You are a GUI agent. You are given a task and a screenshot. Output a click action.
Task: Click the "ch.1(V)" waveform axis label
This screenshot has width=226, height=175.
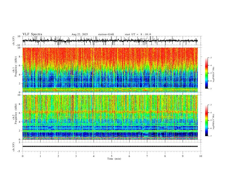click(x=14, y=41)
